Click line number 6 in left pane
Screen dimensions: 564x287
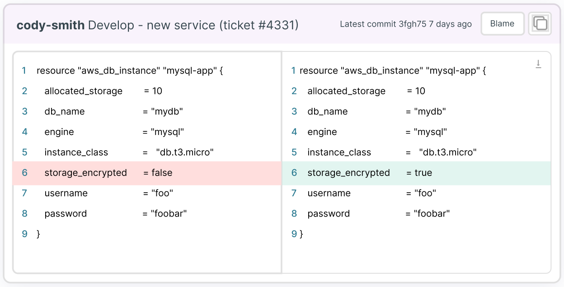coord(24,173)
